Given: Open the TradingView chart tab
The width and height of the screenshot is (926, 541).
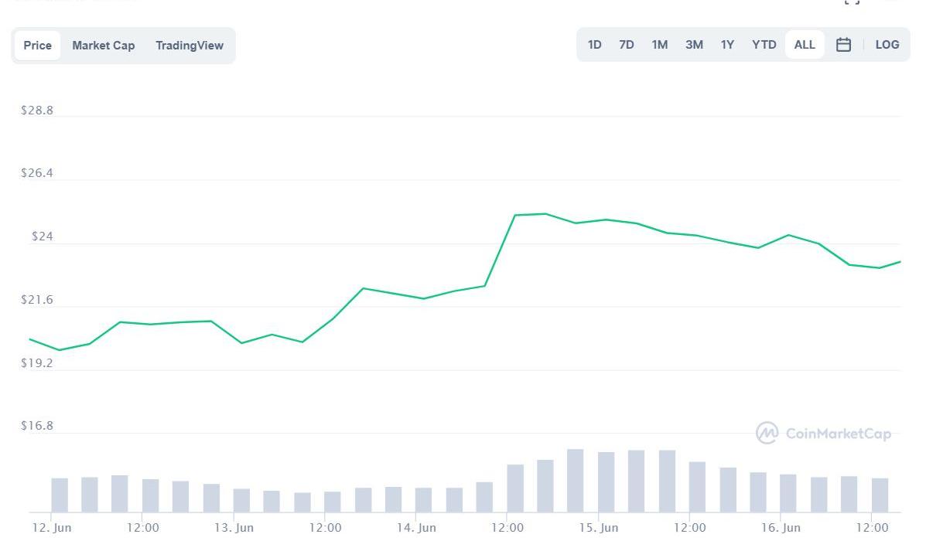Looking at the screenshot, I should [189, 46].
